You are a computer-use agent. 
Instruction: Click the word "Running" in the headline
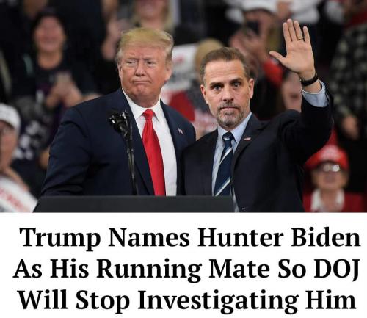[x=148, y=269]
